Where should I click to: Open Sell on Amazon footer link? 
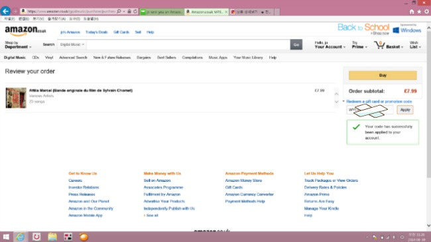(157, 181)
